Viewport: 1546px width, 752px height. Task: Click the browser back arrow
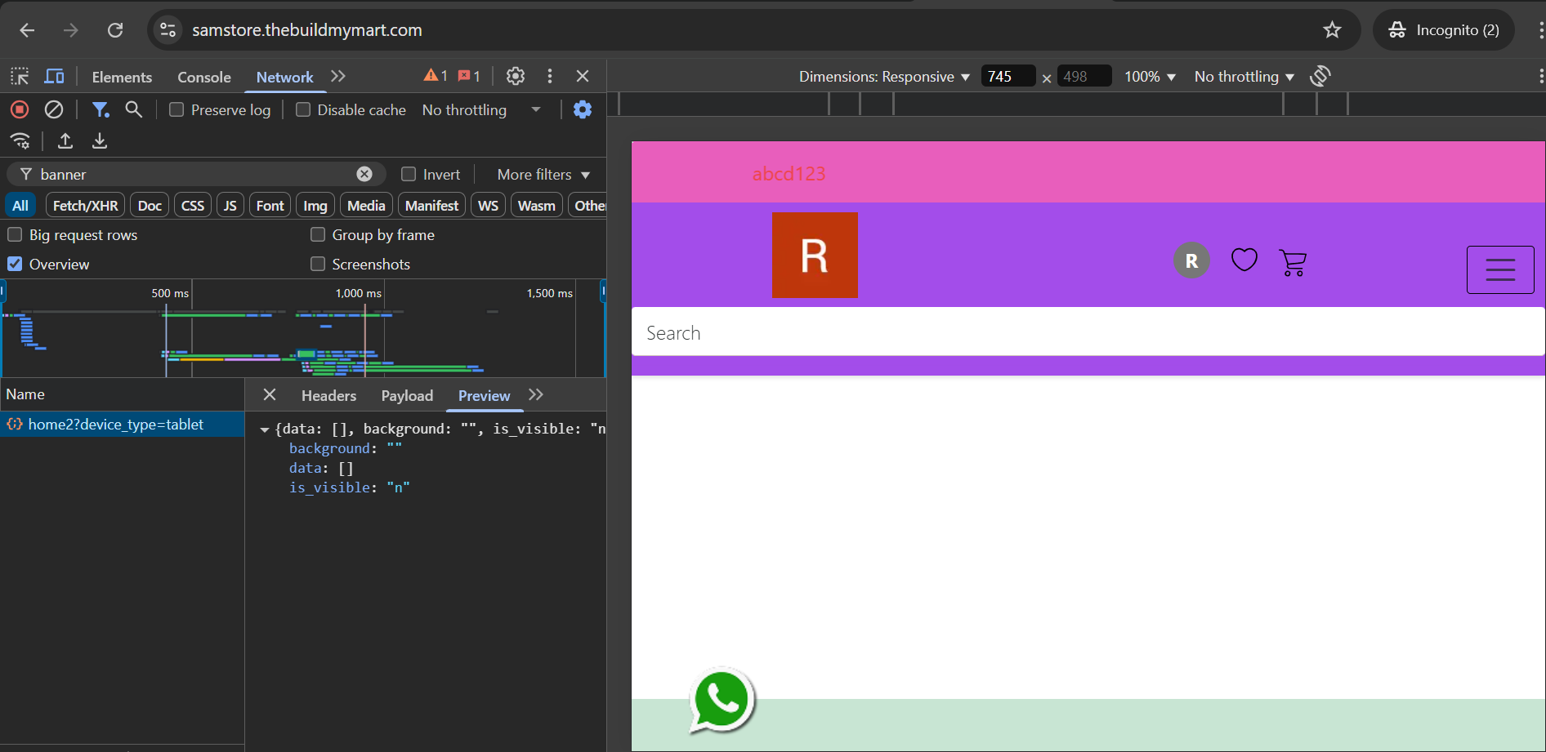[x=27, y=30]
